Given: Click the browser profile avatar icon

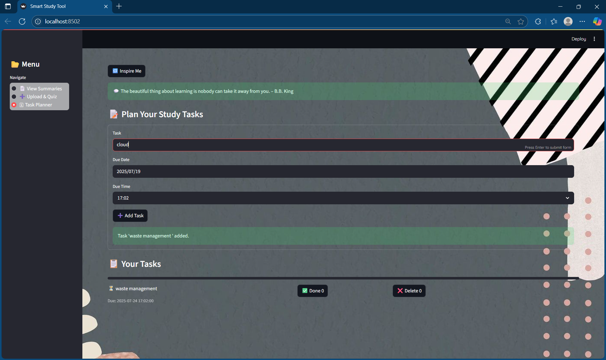Looking at the screenshot, I should tap(568, 21).
